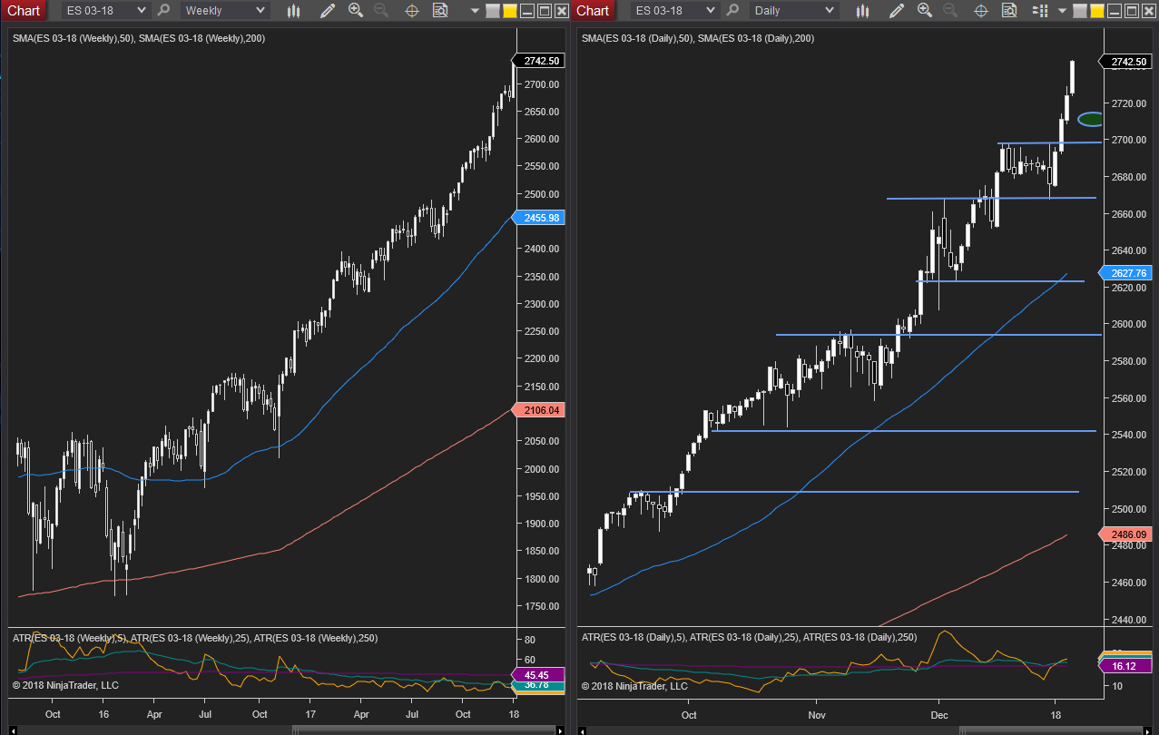Screen dimensions: 1159x735
Task: Click 2627.76 SMA marker on Daily axis
Action: pos(1126,272)
